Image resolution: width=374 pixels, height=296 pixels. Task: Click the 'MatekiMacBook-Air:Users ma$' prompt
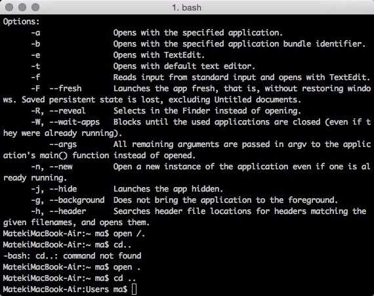65,289
